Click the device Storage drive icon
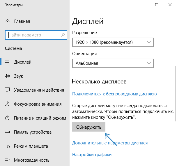177x166 pixels. pyautogui.click(x=7, y=132)
